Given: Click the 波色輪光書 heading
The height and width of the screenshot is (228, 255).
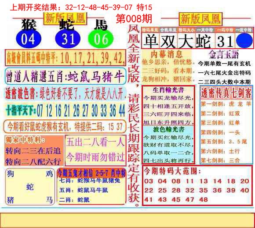Looking at the screenshot, I should (x=168, y=129).
